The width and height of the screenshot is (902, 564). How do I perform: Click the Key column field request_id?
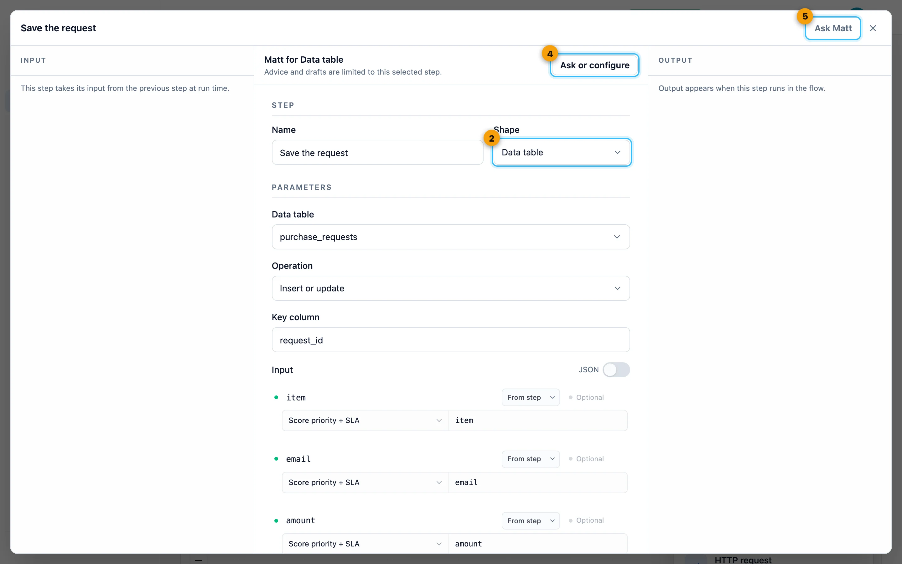pos(451,340)
